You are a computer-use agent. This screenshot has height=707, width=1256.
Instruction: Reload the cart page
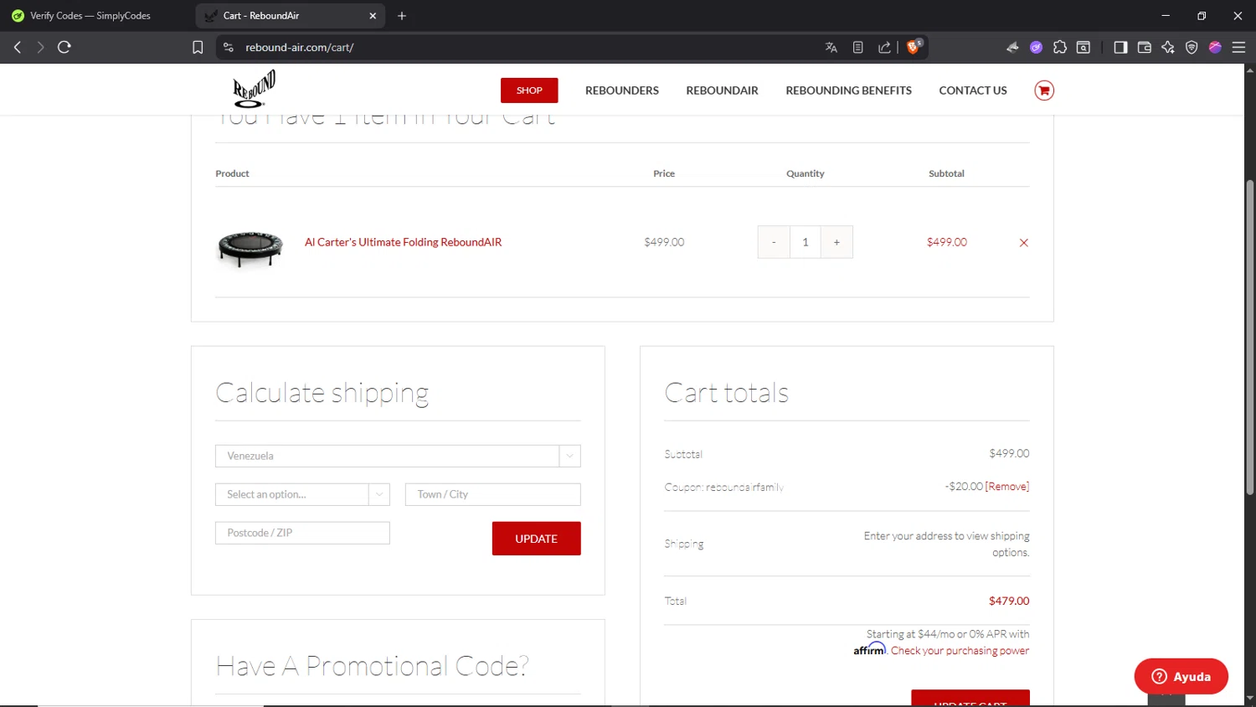coord(64,47)
